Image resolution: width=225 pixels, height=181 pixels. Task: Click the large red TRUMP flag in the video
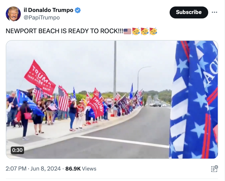(40, 78)
